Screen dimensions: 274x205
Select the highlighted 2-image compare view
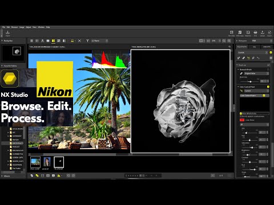pyautogui.click(x=53, y=41)
